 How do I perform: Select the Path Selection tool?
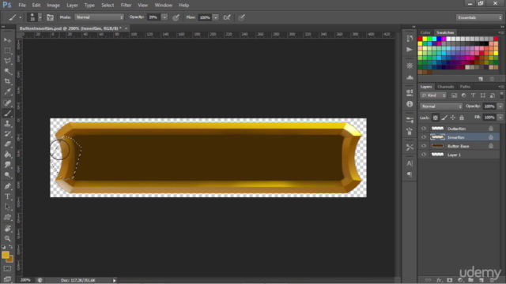(7, 207)
